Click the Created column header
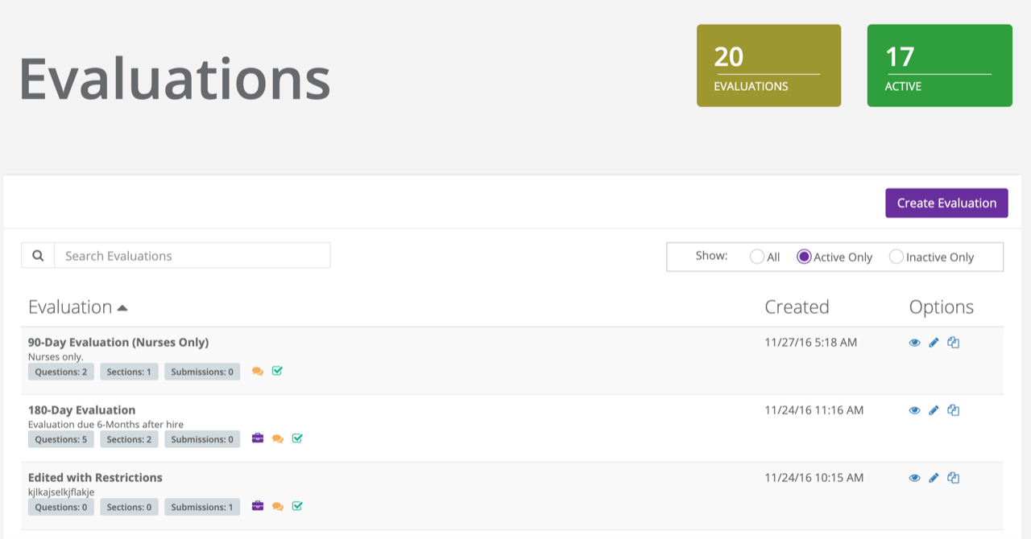This screenshot has width=1031, height=539. coord(796,307)
